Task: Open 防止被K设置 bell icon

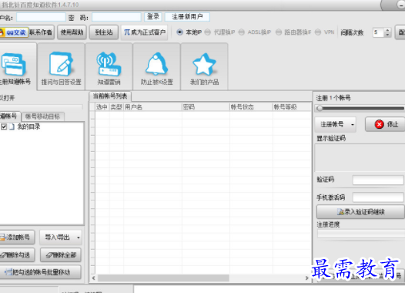Action: click(x=156, y=64)
